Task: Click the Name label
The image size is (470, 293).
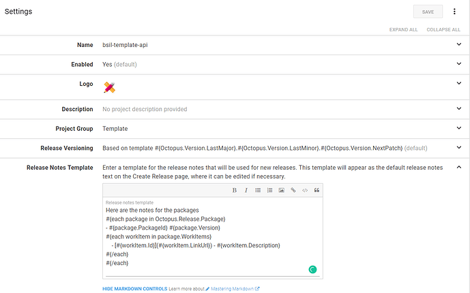Action: click(x=85, y=45)
